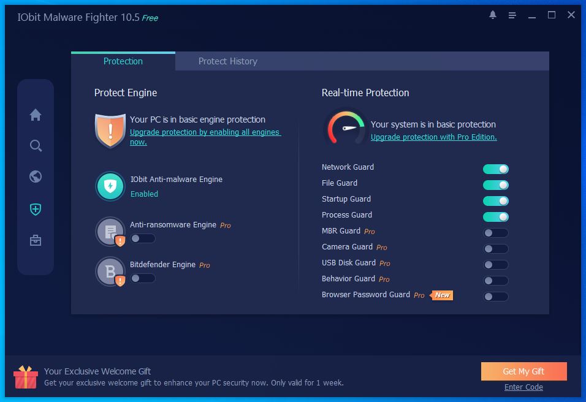Select the Security Guard shield sidebar icon
The width and height of the screenshot is (586, 402).
coord(36,209)
